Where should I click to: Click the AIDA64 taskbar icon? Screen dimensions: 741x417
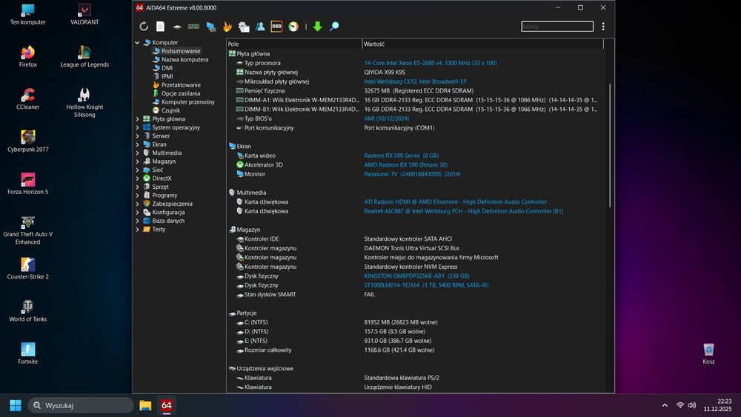point(166,405)
